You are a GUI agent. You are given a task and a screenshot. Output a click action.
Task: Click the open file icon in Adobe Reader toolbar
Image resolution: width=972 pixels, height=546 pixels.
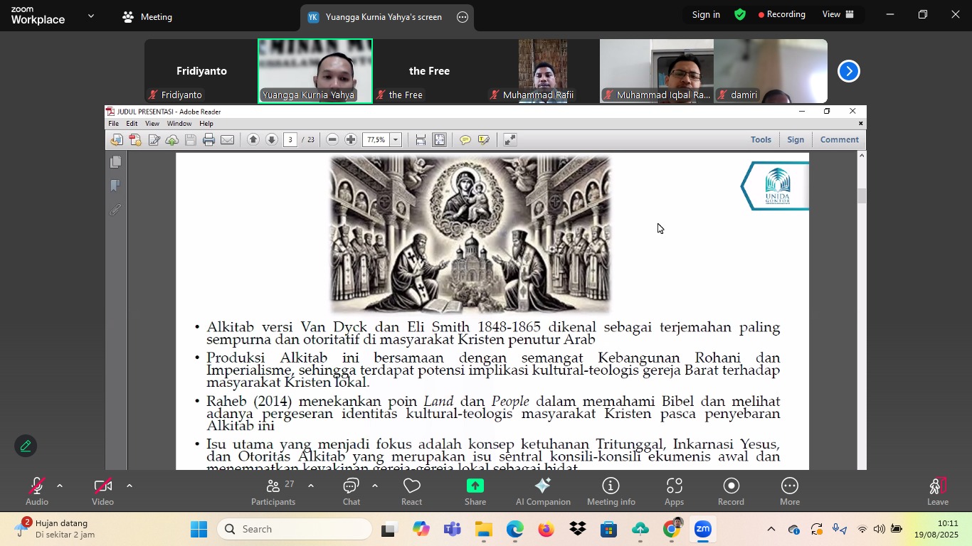117,140
